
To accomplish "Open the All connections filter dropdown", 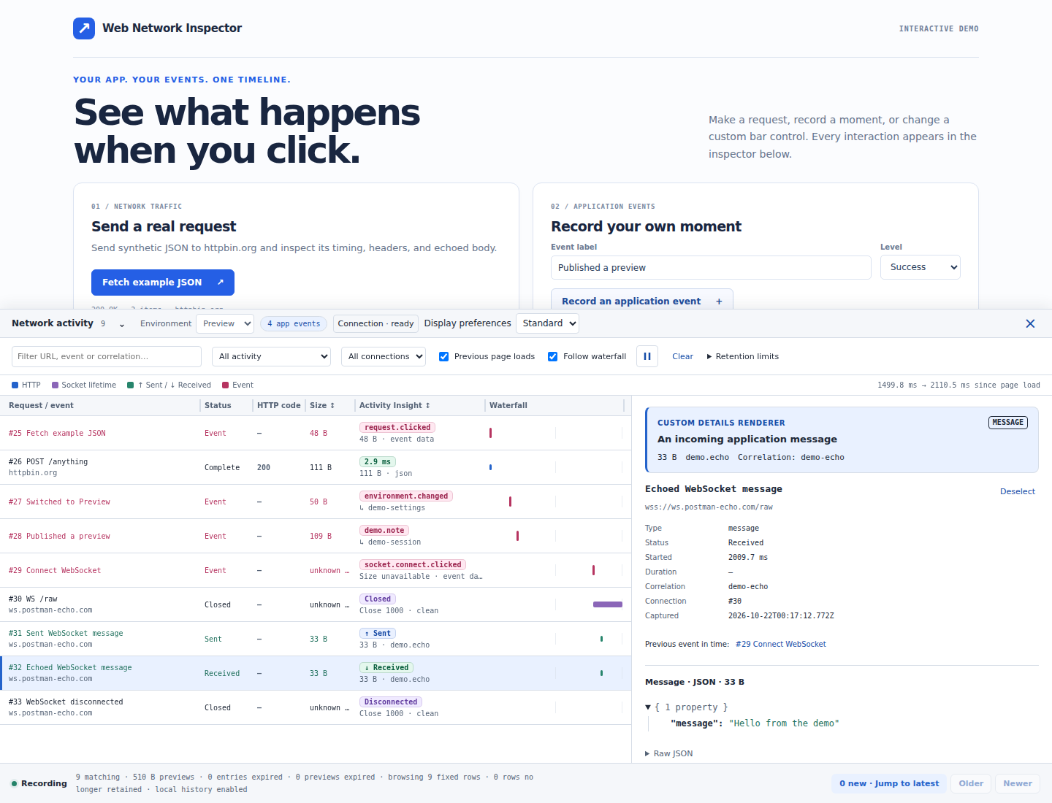I will tap(384, 356).
